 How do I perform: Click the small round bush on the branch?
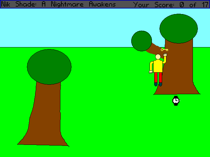click(141, 41)
